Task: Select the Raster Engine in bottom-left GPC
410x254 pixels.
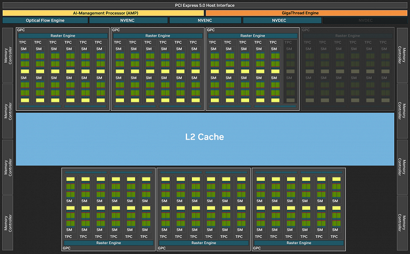Action: point(108,243)
